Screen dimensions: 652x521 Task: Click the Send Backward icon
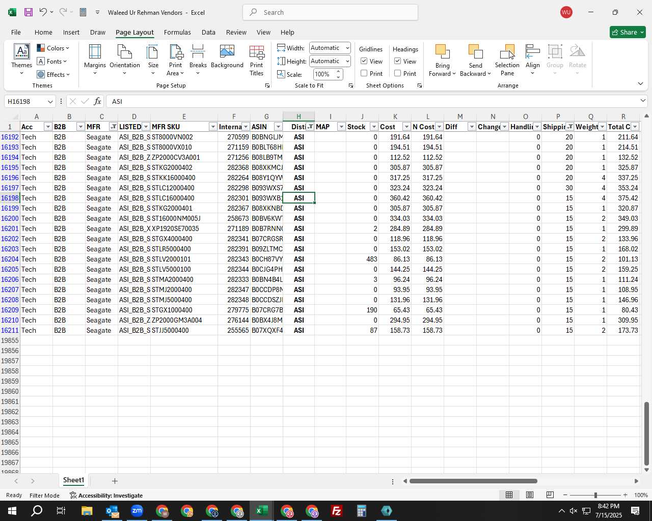[x=475, y=52]
